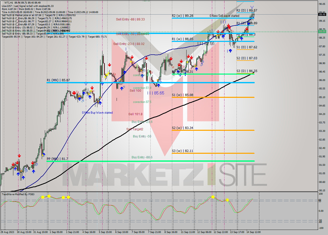Click the 'R1 (MN) | 85.87' monthly label
The image size is (328, 235).
(x=59, y=80)
